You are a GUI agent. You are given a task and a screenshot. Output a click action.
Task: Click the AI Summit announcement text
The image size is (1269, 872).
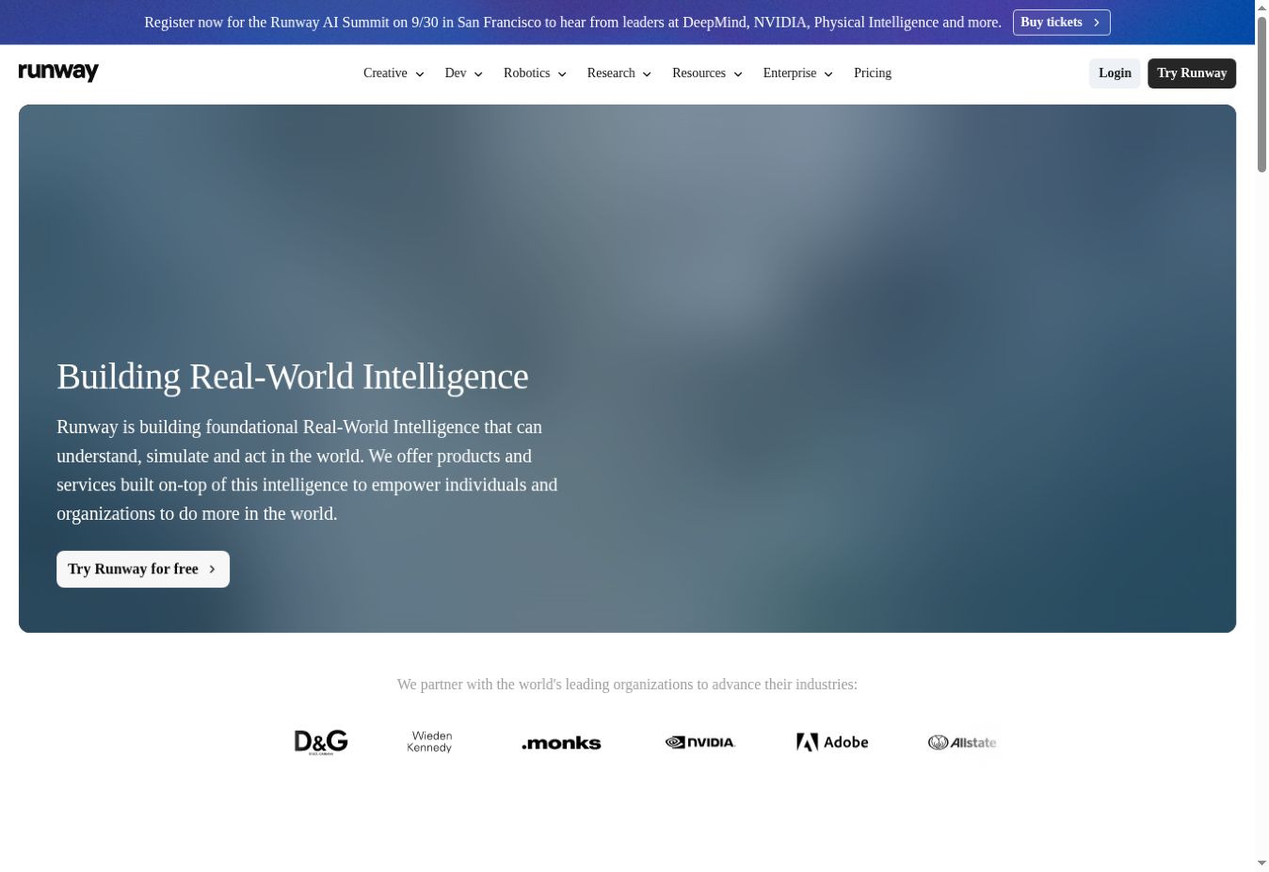pyautogui.click(x=572, y=23)
